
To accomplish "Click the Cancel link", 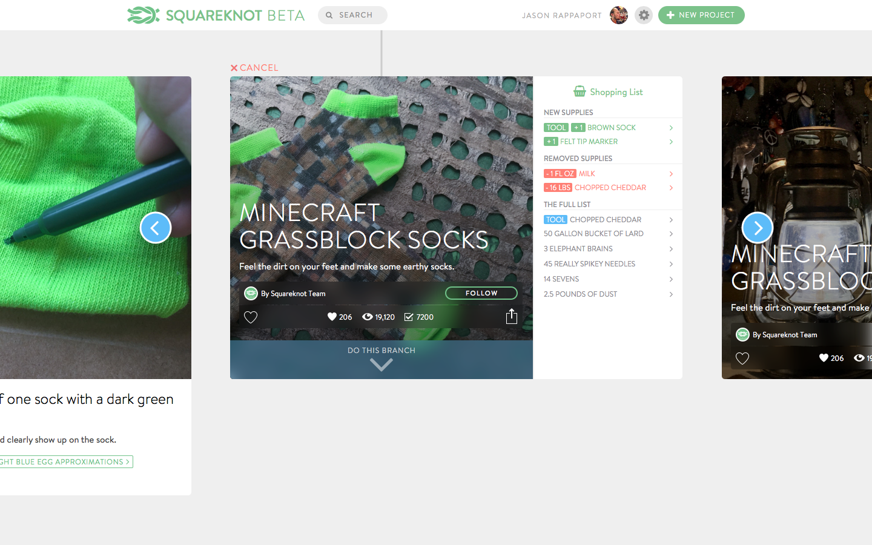I will pos(254,68).
